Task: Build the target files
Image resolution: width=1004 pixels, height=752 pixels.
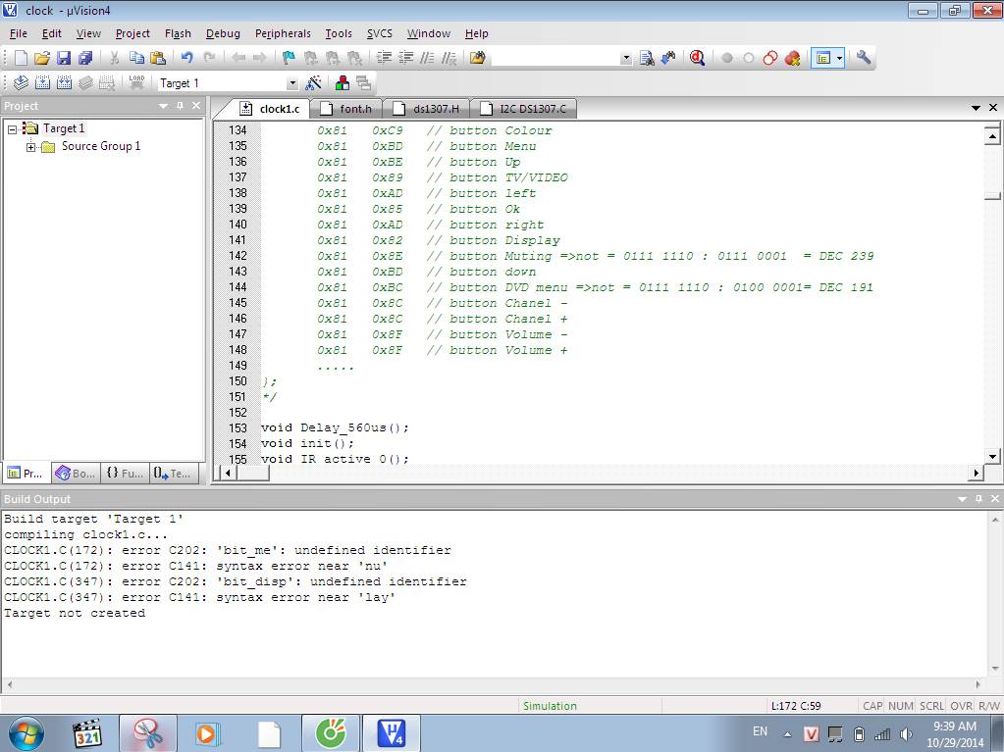Action: coord(42,83)
